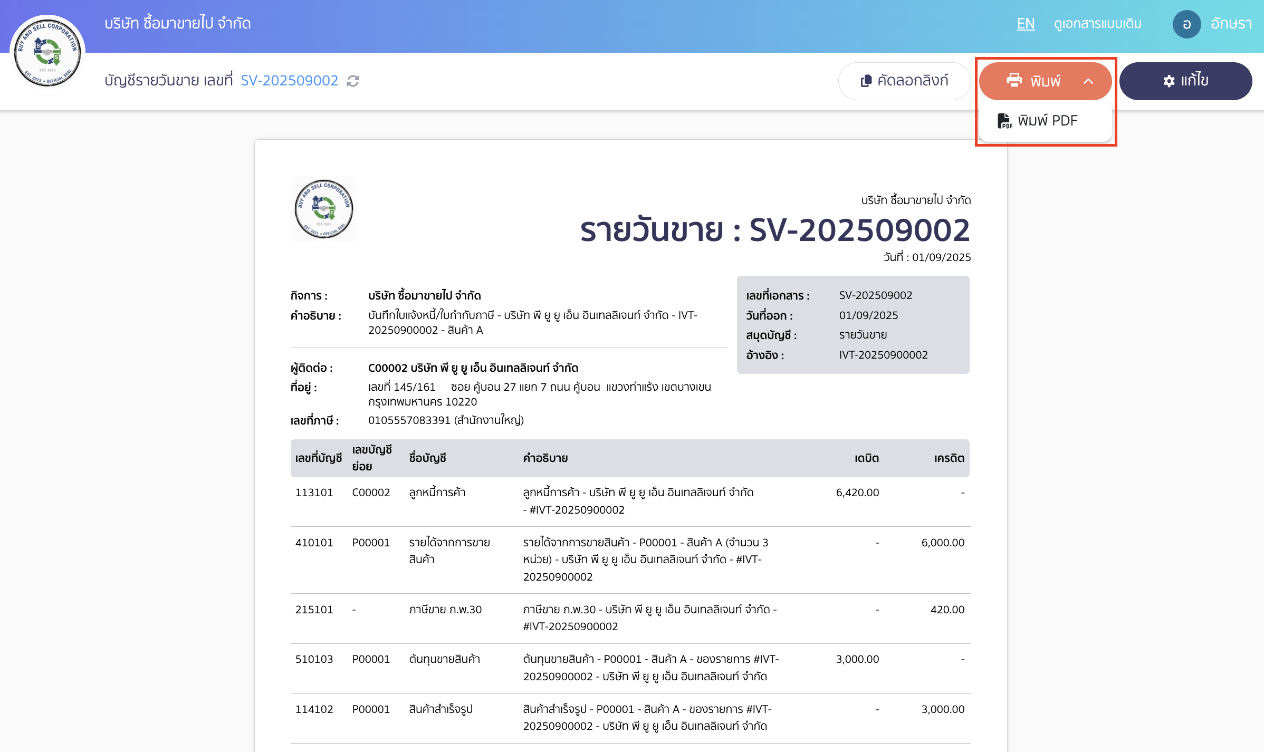This screenshot has width=1264, height=752.
Task: Click the company logo inside document
Action: [324, 209]
